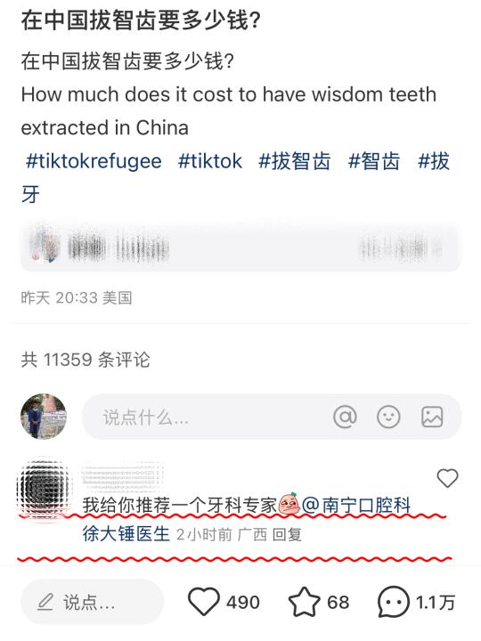Focus the 说点什么 comment input field
481x641 pixels.
(272, 417)
